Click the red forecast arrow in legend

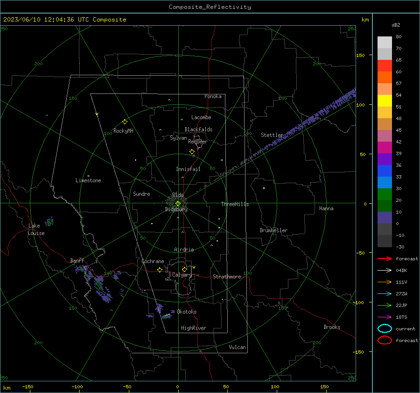click(385, 258)
